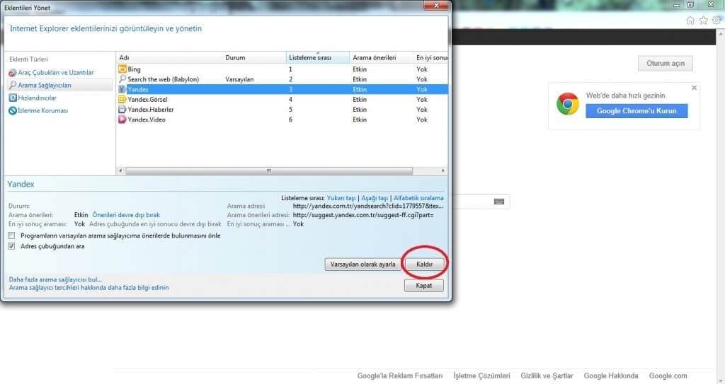Click the Babylon magnifier icon in list
Viewport: 725px width, 384px height.
pos(122,79)
